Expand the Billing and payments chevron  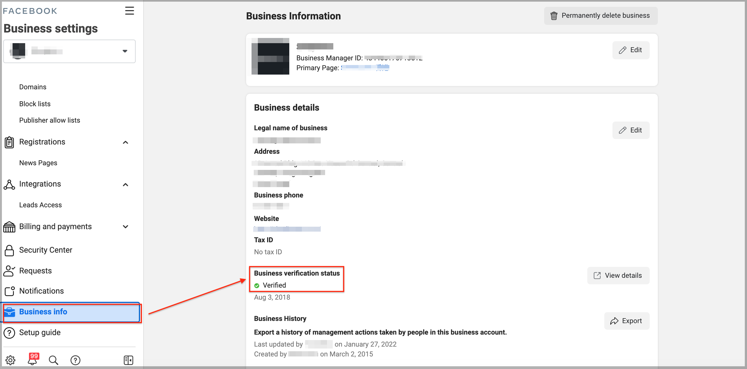pos(125,227)
